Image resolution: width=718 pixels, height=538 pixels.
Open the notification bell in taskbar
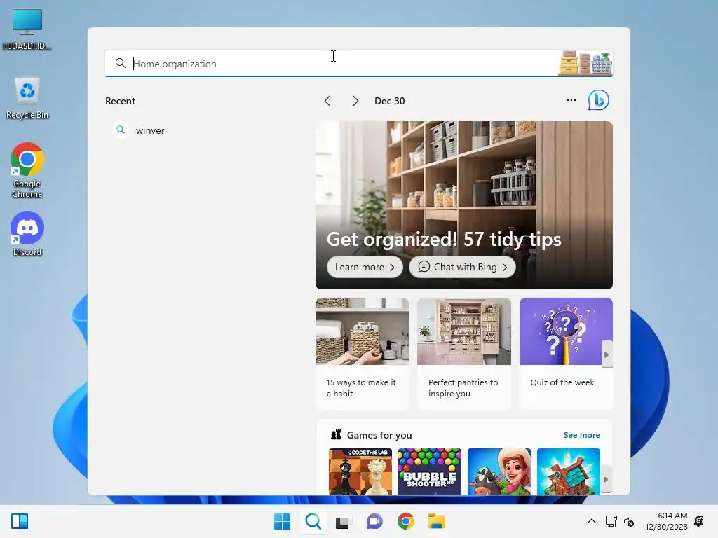tap(699, 521)
